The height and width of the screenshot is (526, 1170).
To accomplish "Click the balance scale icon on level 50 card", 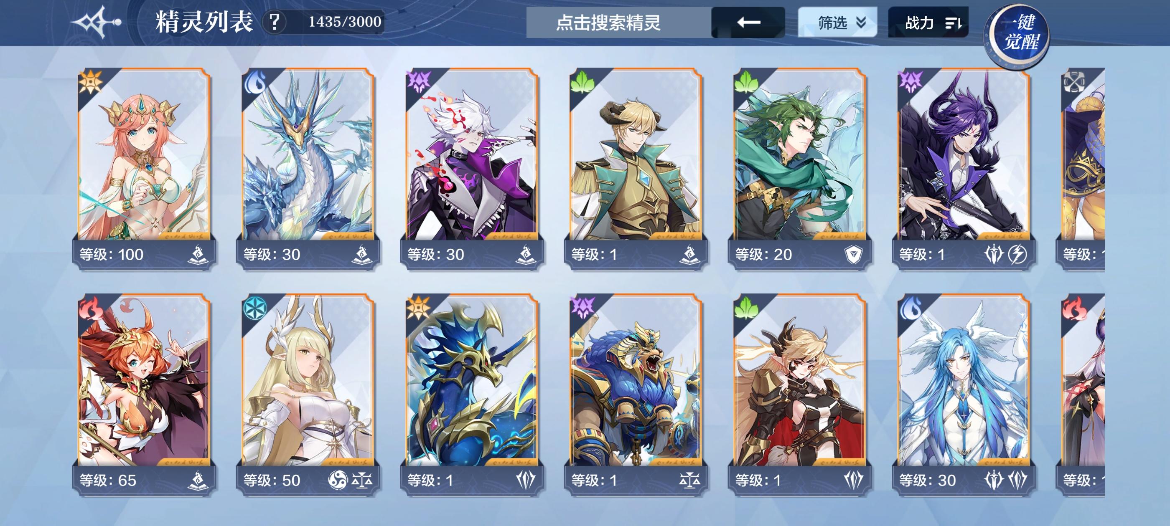I will coord(362,480).
